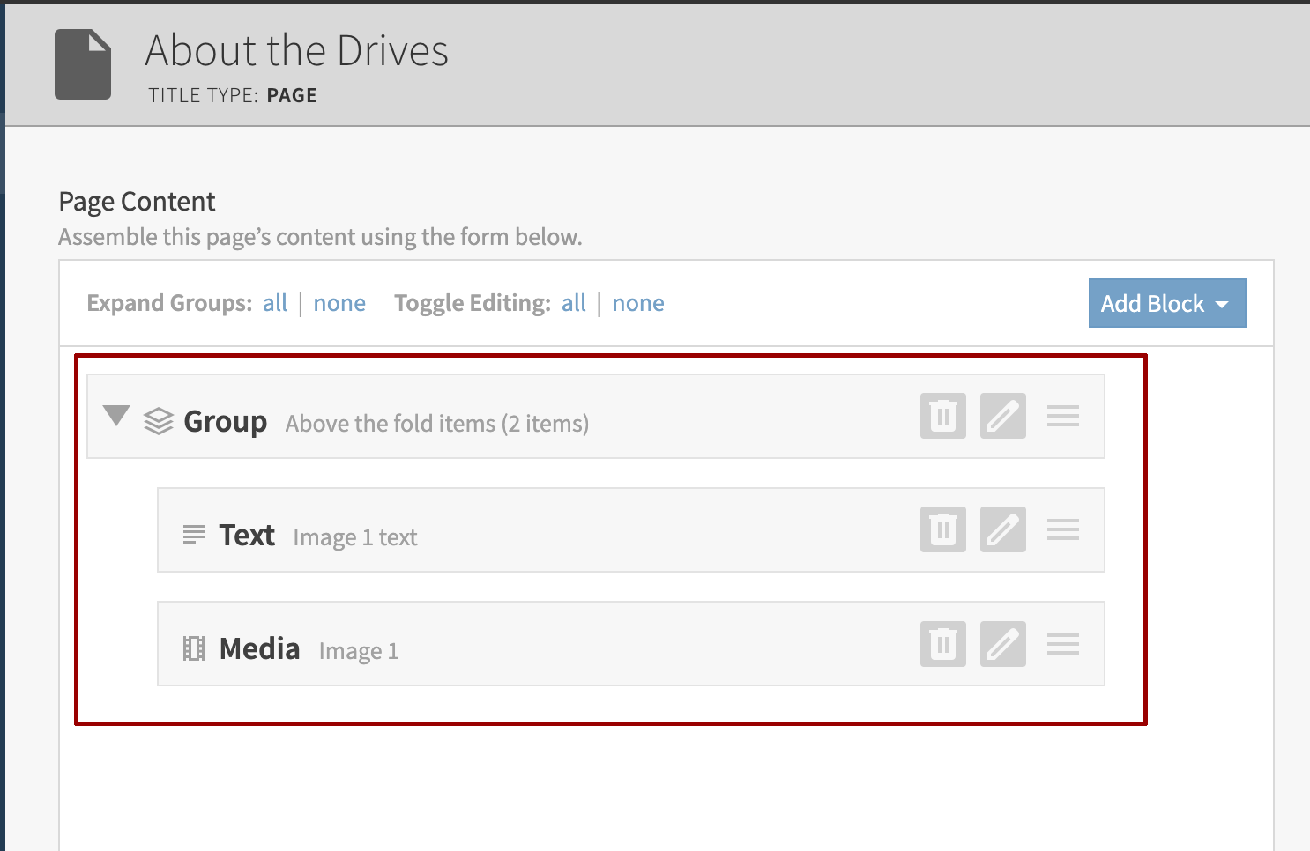Viewport: 1310px width, 851px height.
Task: Delete the Media block via its trash icon
Action: [x=942, y=644]
